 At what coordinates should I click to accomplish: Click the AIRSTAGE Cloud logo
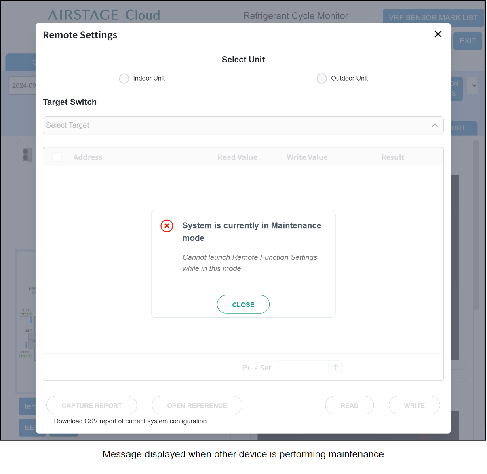pyautogui.click(x=104, y=15)
